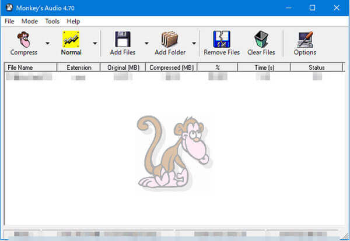Sort by the Time (s) column header
The height and width of the screenshot is (241, 350).
click(x=264, y=68)
